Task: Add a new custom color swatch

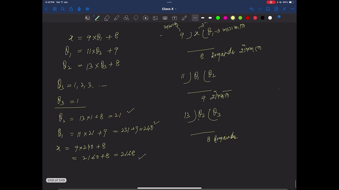Action: (278, 18)
